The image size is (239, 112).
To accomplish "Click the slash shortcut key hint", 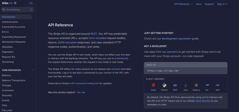I will coord(31,10).
